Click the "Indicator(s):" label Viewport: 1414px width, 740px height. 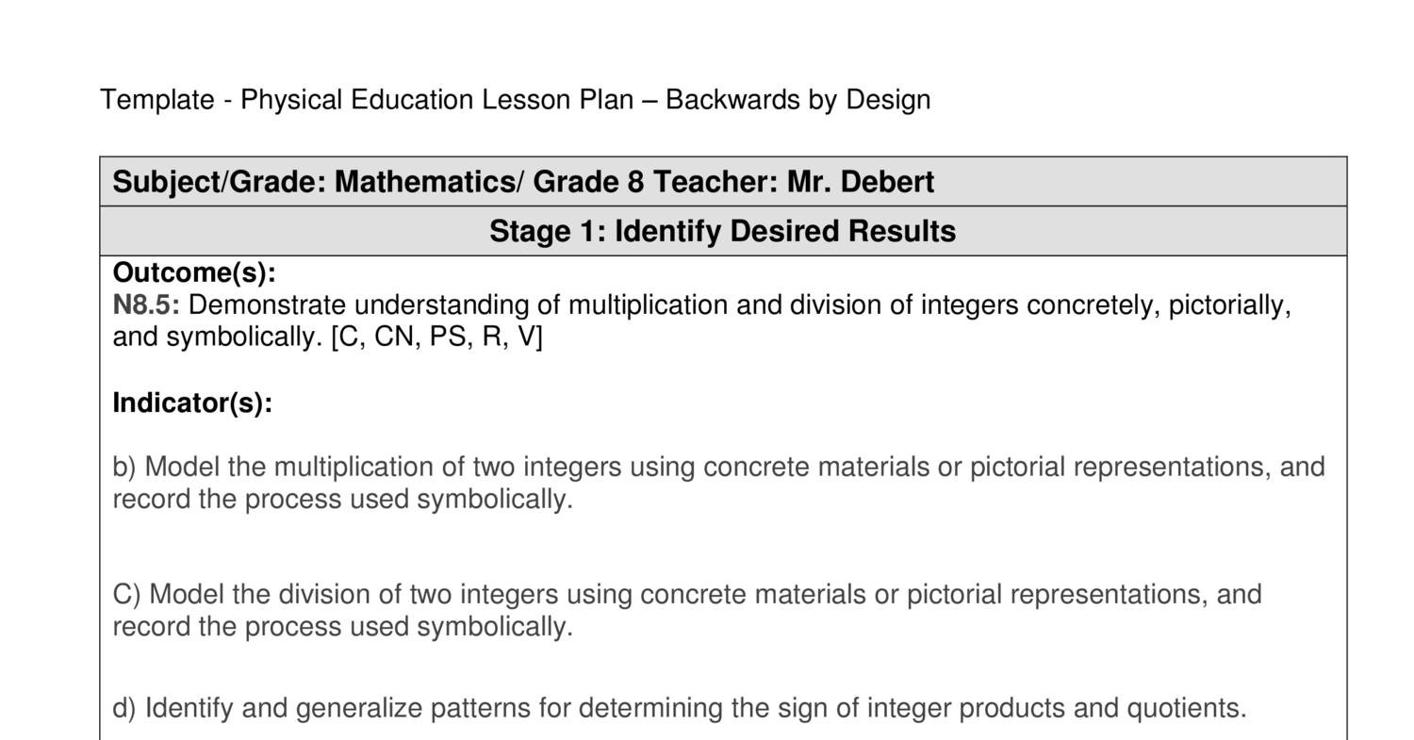pos(192,403)
